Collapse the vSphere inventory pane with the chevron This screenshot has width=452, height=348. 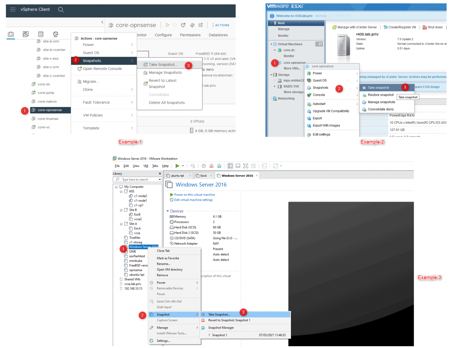102,22
